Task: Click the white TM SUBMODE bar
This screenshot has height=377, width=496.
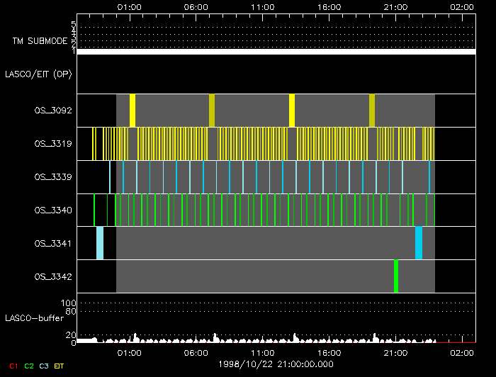Action: pyautogui.click(x=276, y=52)
